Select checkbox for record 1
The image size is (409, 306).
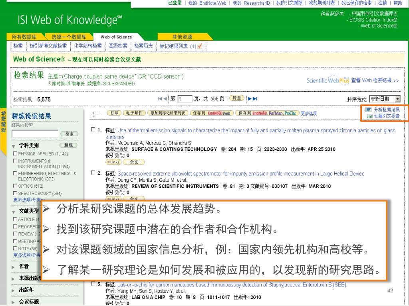[93, 129]
